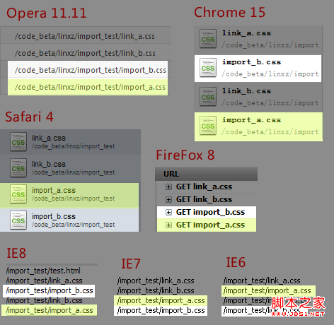Click link_a.css file name in Safari 4

49,138
